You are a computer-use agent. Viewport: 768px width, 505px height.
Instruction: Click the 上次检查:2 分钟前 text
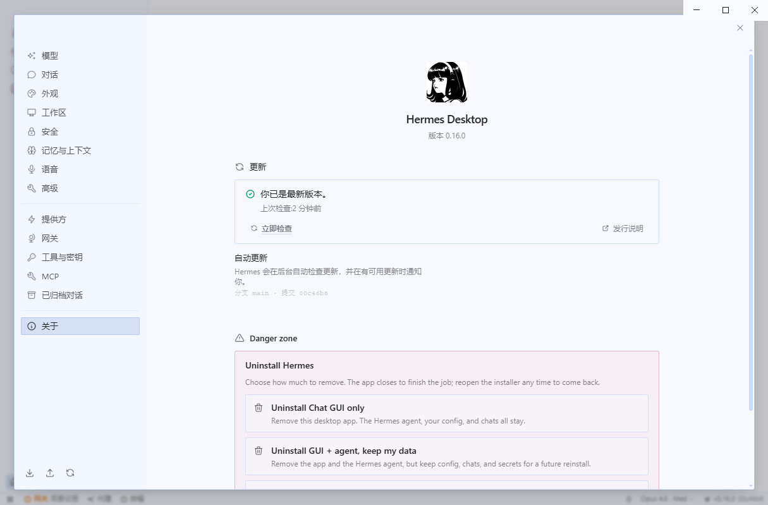point(291,209)
